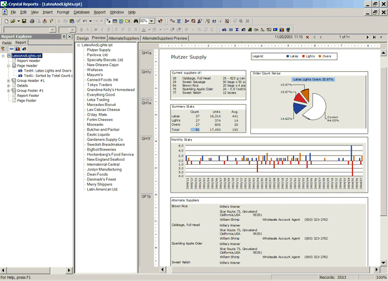Open the font size dropdown

tap(72, 30)
